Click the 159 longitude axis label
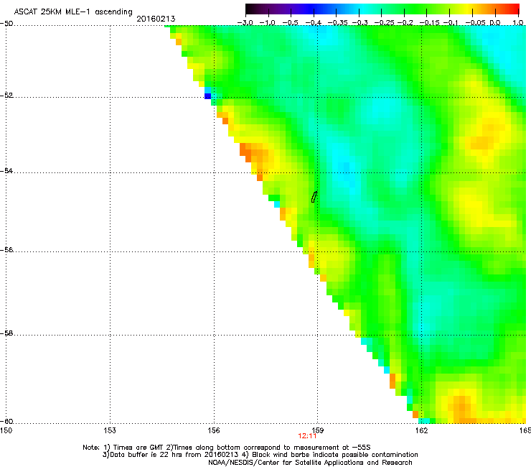531x467 pixels. [x=318, y=430]
